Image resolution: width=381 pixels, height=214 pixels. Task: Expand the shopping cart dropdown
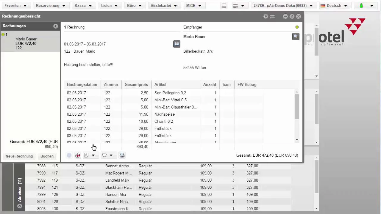(x=111, y=155)
